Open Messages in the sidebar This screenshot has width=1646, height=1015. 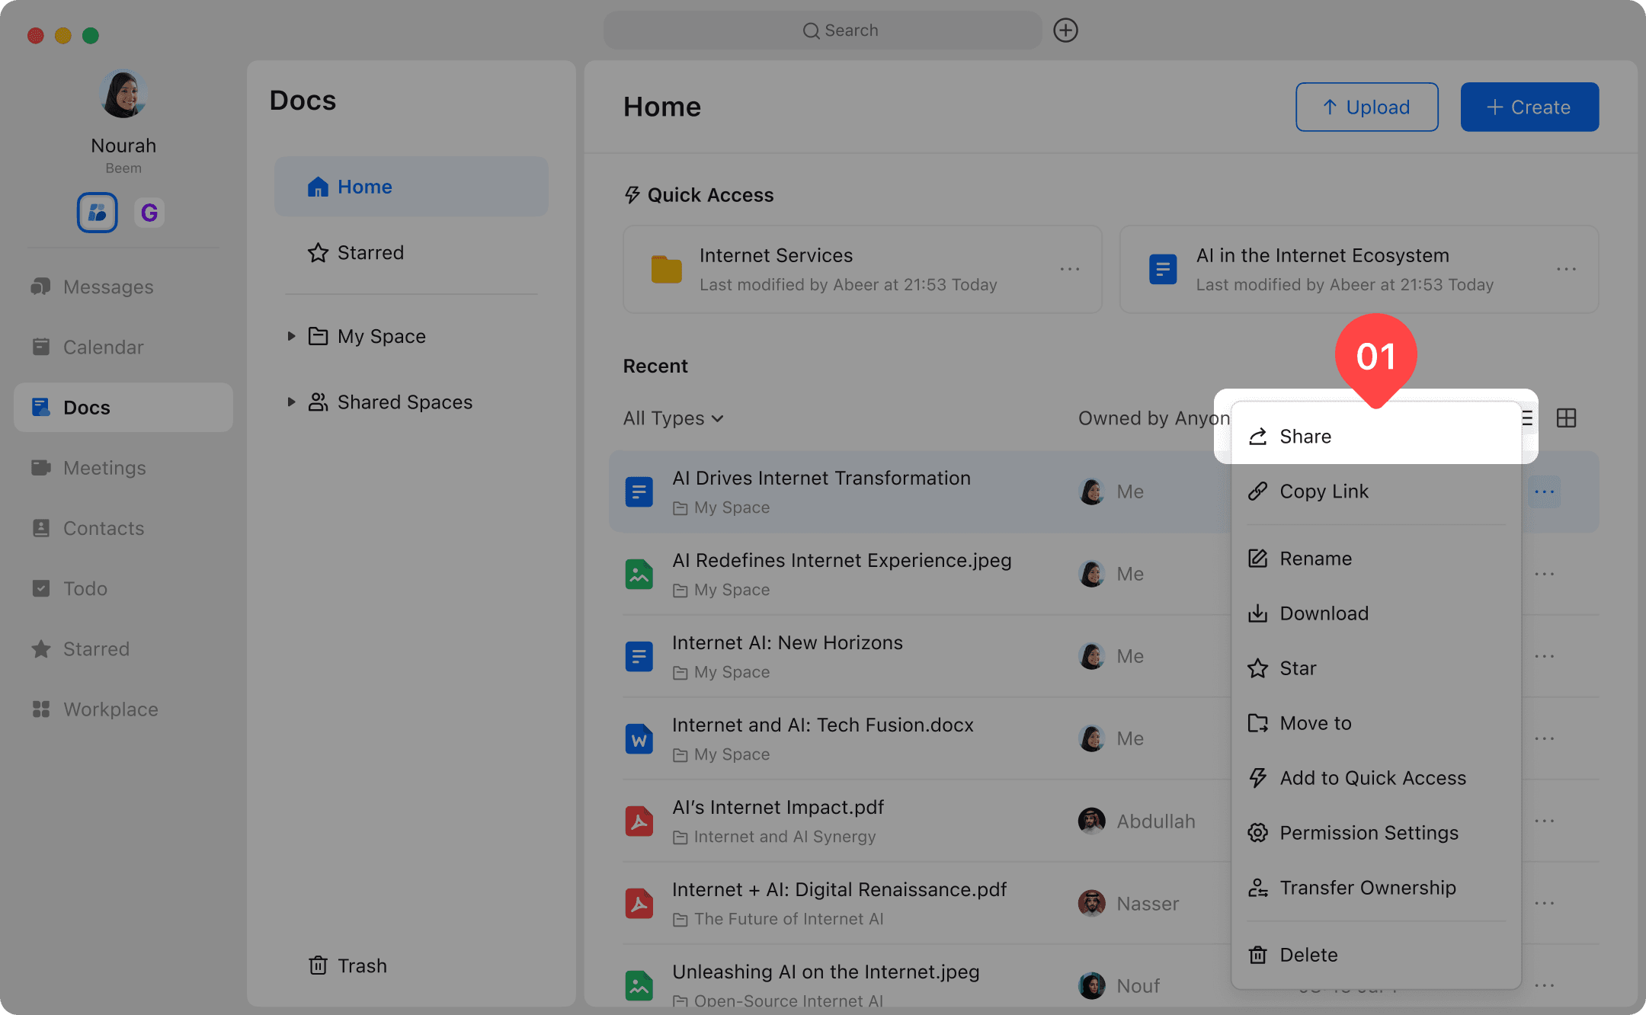point(107,287)
